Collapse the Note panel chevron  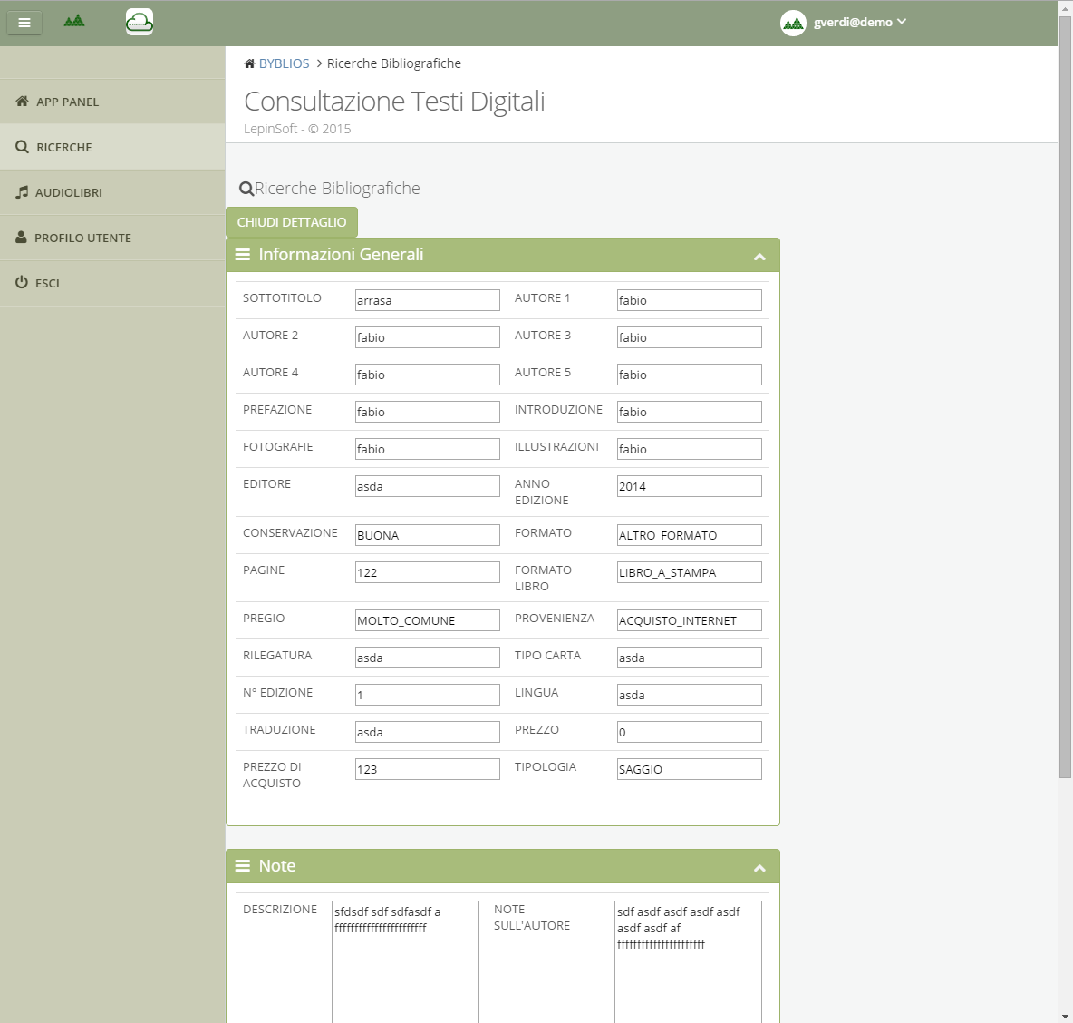click(759, 868)
